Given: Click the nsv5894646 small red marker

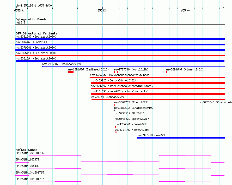Looking at the screenshot, I should click(x=167, y=72).
